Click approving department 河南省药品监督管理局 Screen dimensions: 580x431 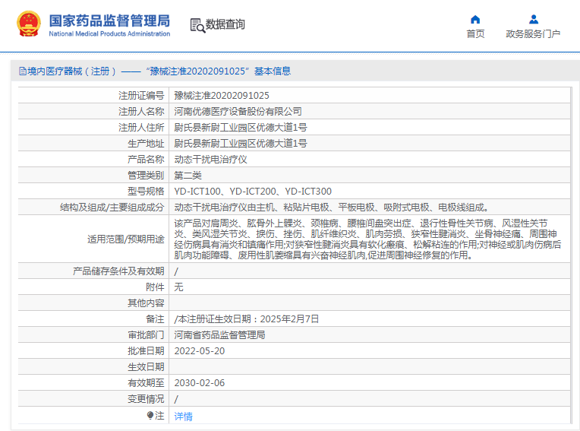219,334
